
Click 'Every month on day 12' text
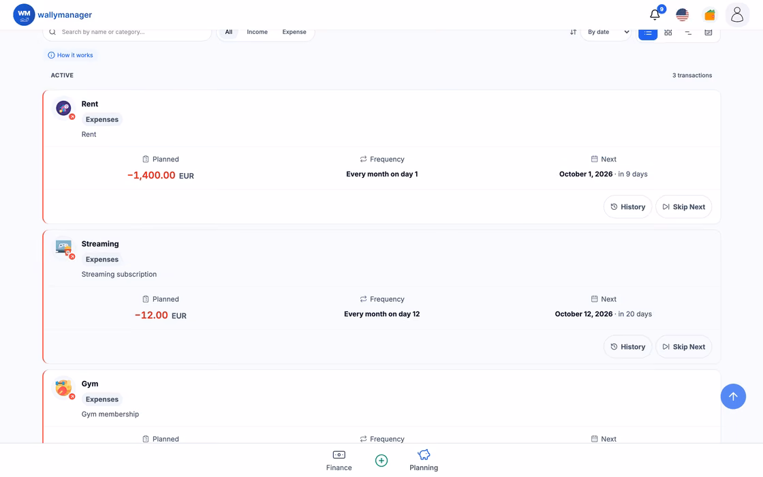point(382,314)
